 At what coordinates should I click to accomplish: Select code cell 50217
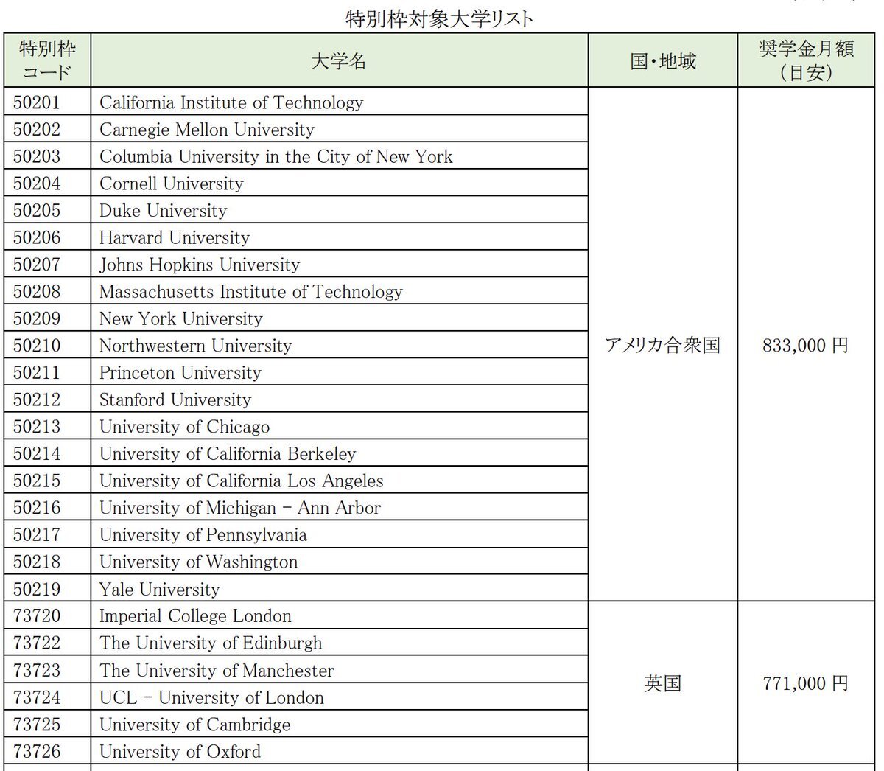pyautogui.click(x=47, y=534)
